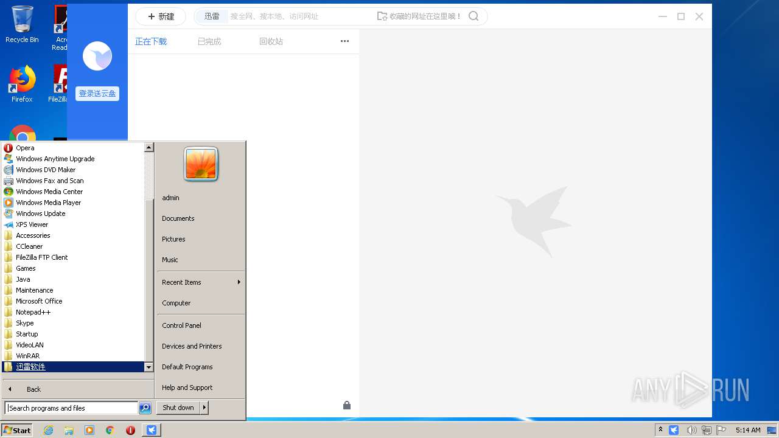This screenshot has width=779, height=438.
Task: Click the Xunlei bird avatar icon
Action: click(x=97, y=56)
